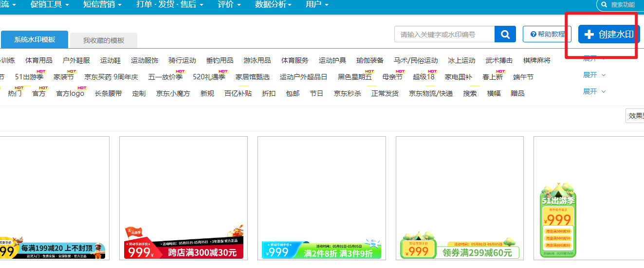Filter by 520礼遇季 category
Screen dimensions: 644x268
pyautogui.click(x=209, y=77)
